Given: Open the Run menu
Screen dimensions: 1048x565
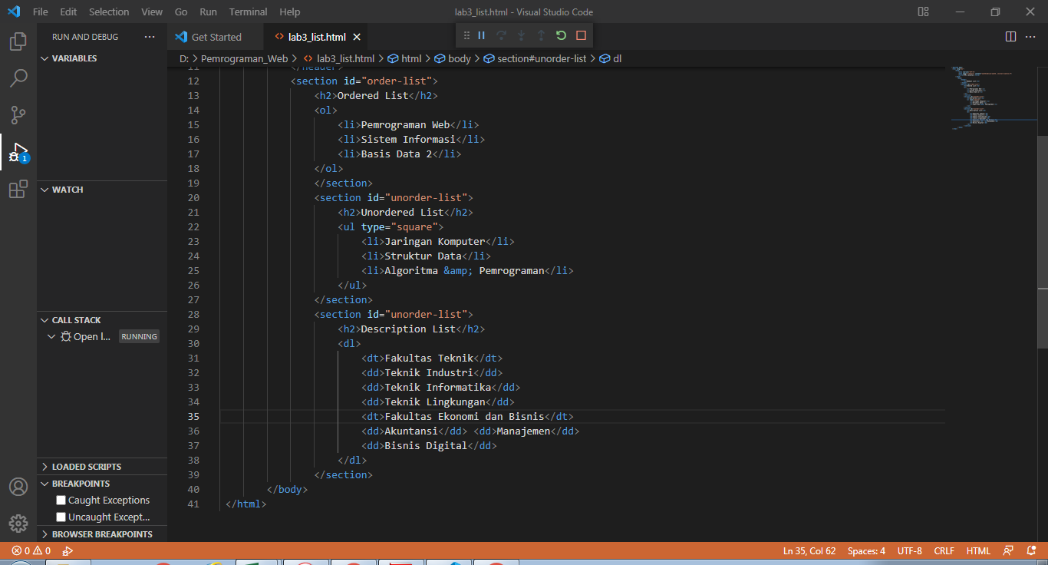Looking at the screenshot, I should pyautogui.click(x=207, y=12).
